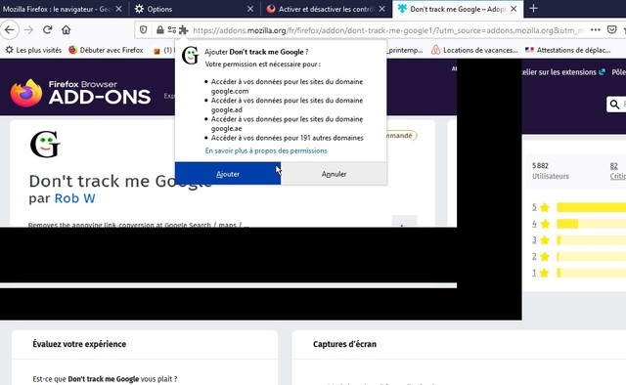Click the gear icon on Les plus visités
The height and width of the screenshot is (385, 626).
click(9, 50)
